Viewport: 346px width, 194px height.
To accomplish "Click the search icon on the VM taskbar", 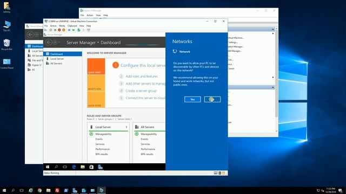I will click(x=56, y=167).
